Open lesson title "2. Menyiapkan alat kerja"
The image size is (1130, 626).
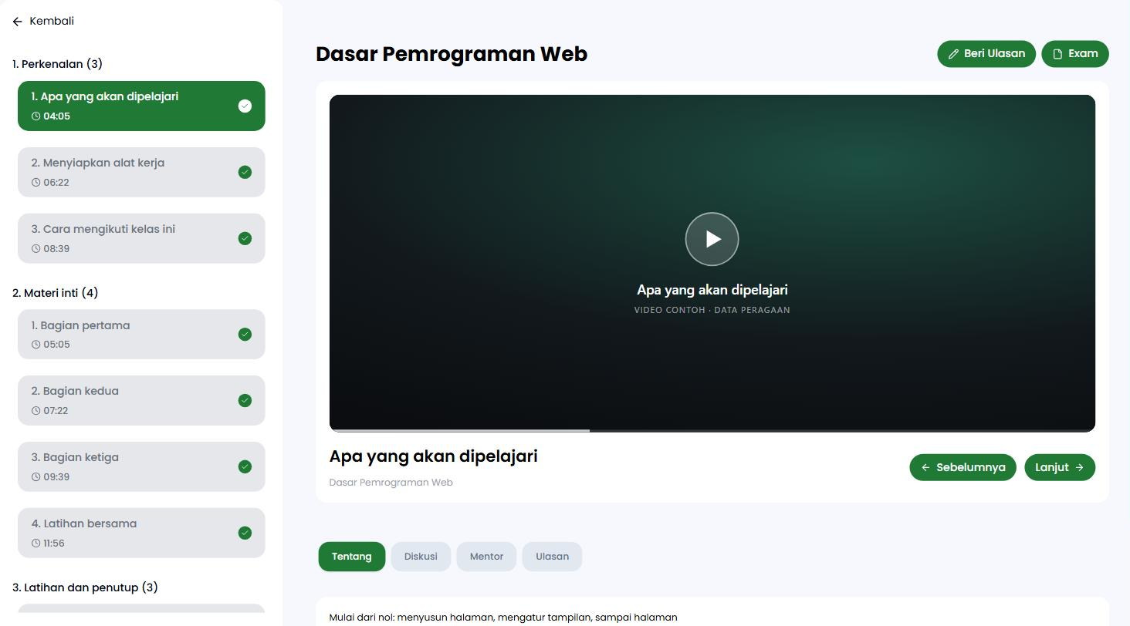click(x=98, y=163)
